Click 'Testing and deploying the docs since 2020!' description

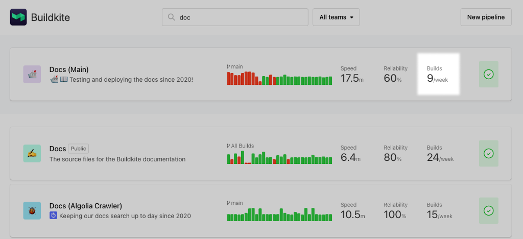coord(131,80)
